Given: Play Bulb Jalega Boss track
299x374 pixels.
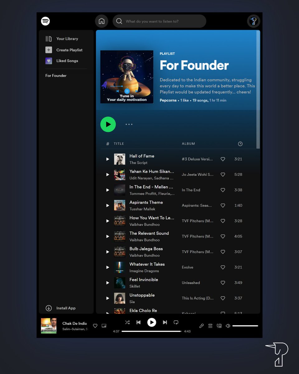Looking at the screenshot, I should 108,252.
